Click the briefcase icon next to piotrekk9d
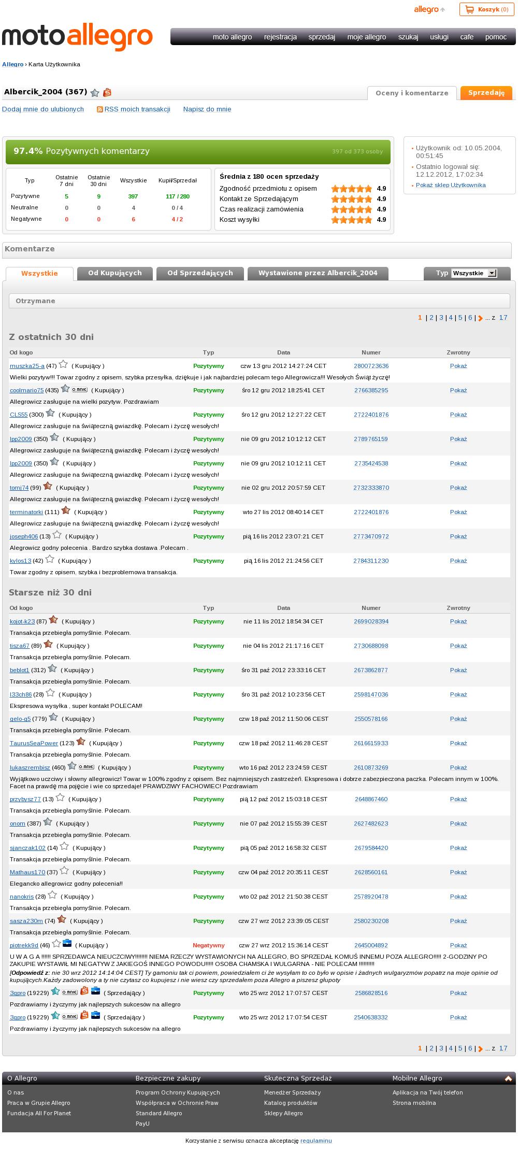Screen dimensions: 518x1151 pyautogui.click(x=67, y=944)
